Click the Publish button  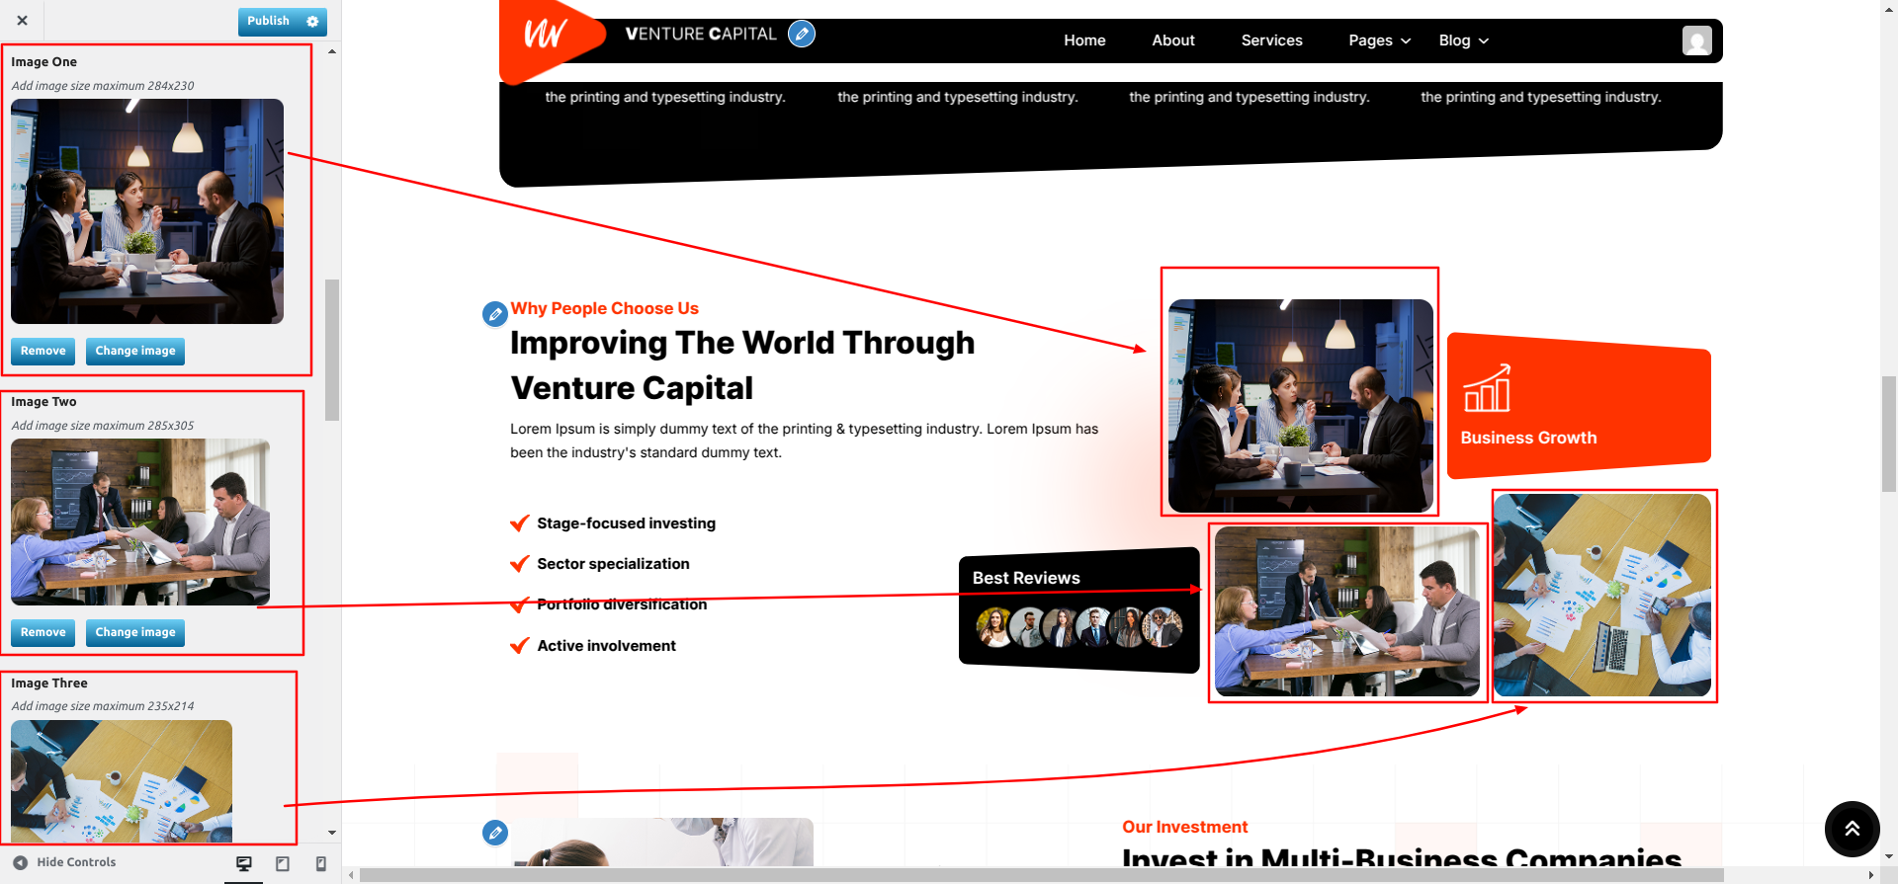(268, 21)
